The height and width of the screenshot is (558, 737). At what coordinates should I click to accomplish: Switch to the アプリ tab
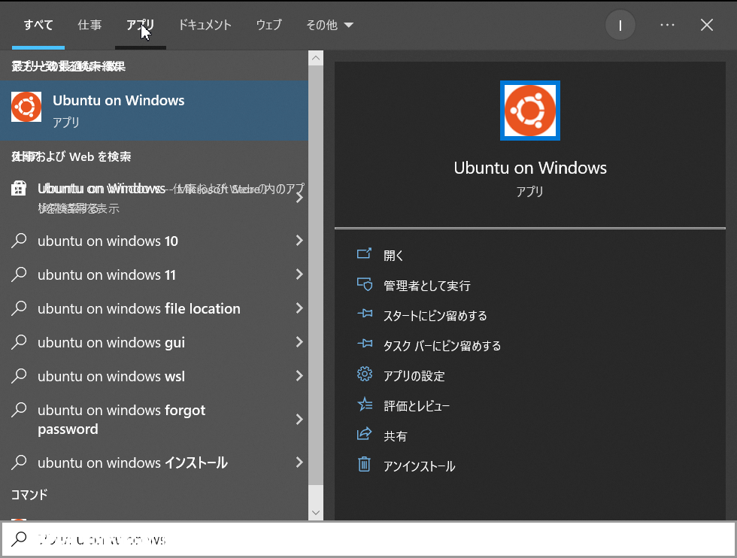tap(140, 25)
